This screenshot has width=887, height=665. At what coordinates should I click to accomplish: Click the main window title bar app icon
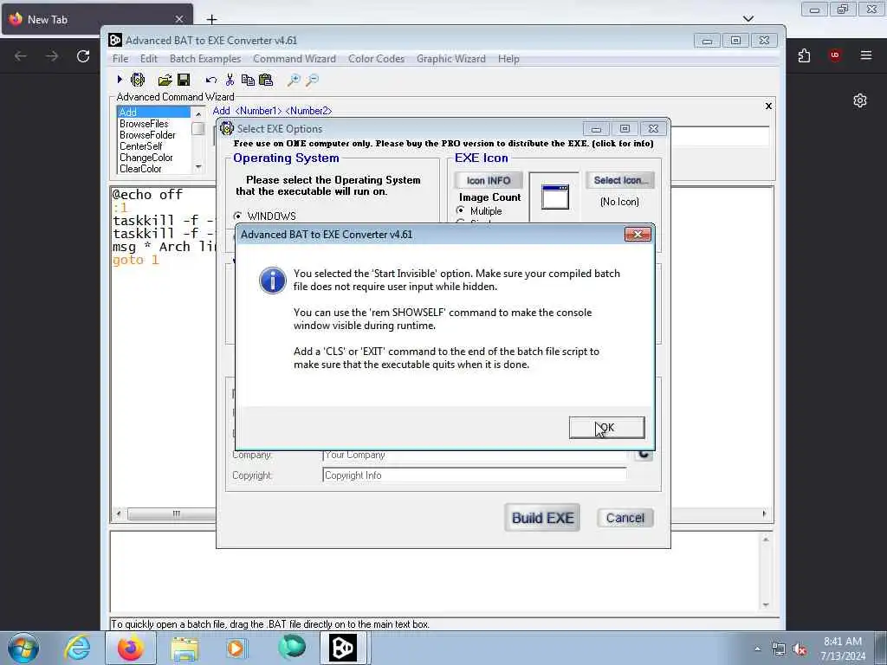tap(115, 40)
